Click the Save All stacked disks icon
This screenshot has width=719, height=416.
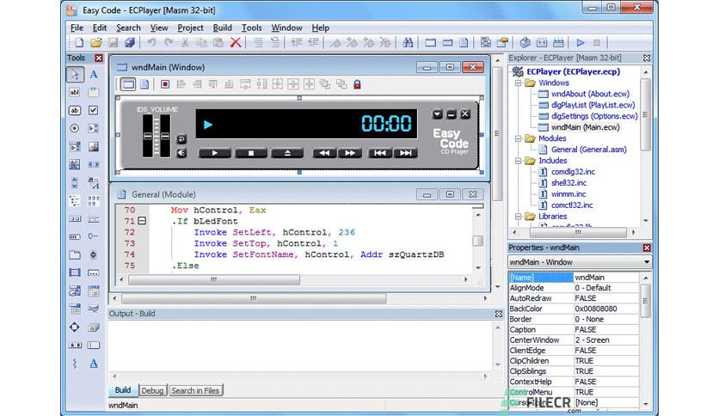coord(130,43)
